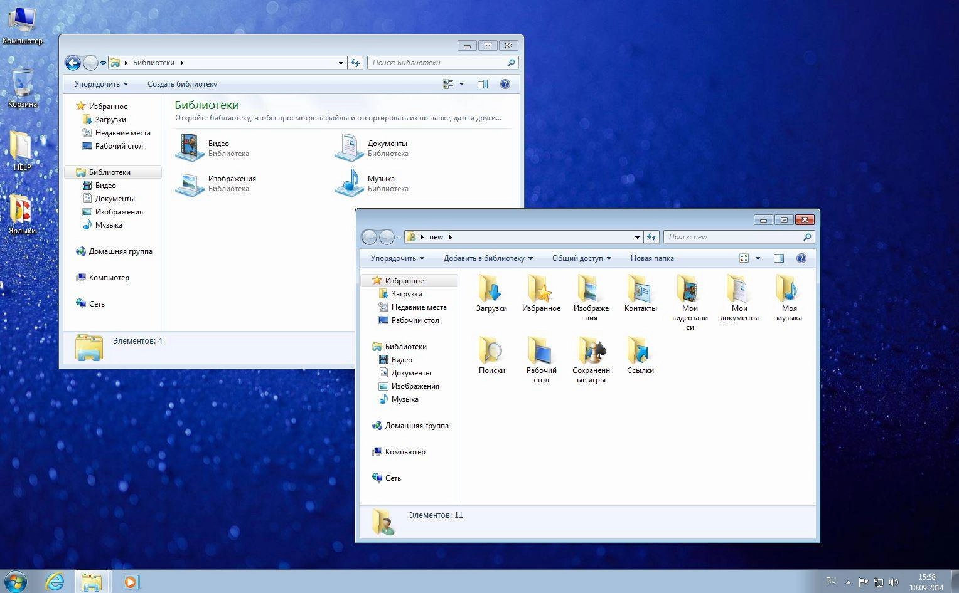
Task: Click Создать библиотеку button
Action: point(182,84)
